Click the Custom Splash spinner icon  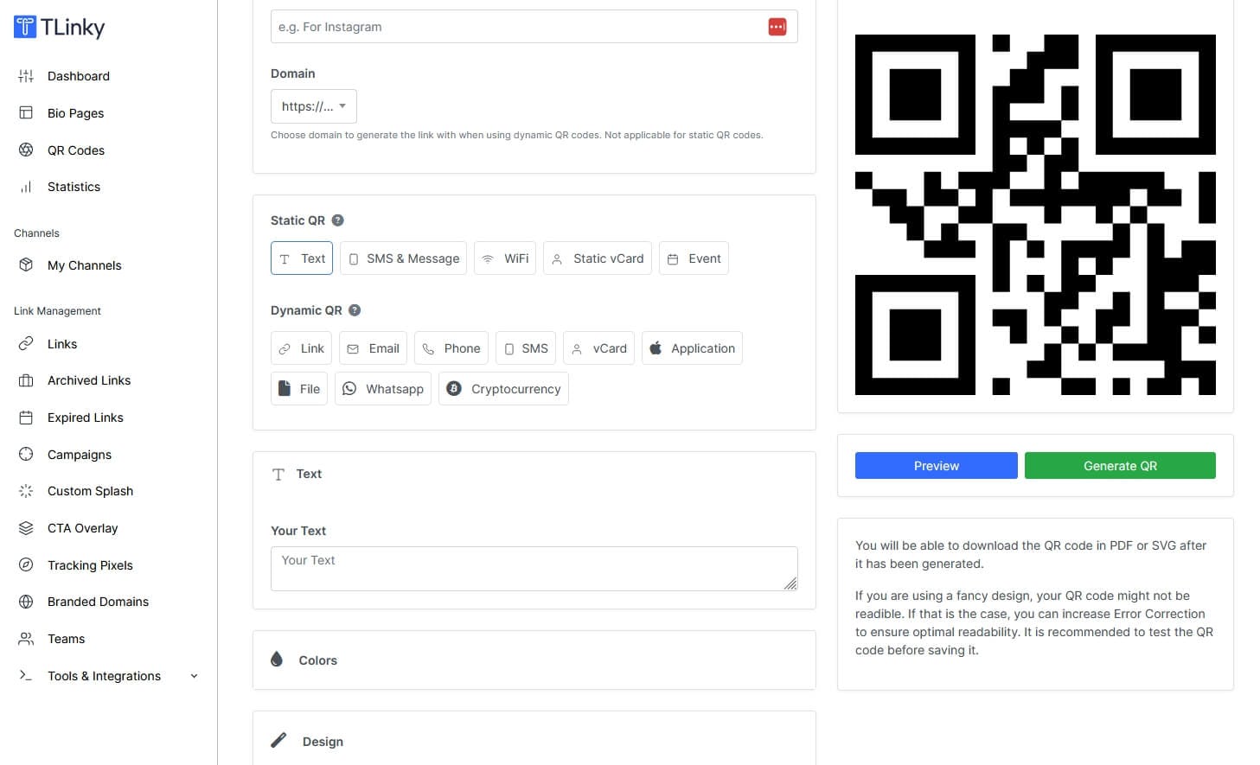coord(26,491)
